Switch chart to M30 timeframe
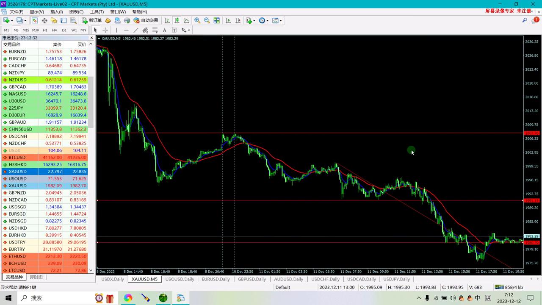Viewport: 542px width, 305px height. (x=36, y=30)
